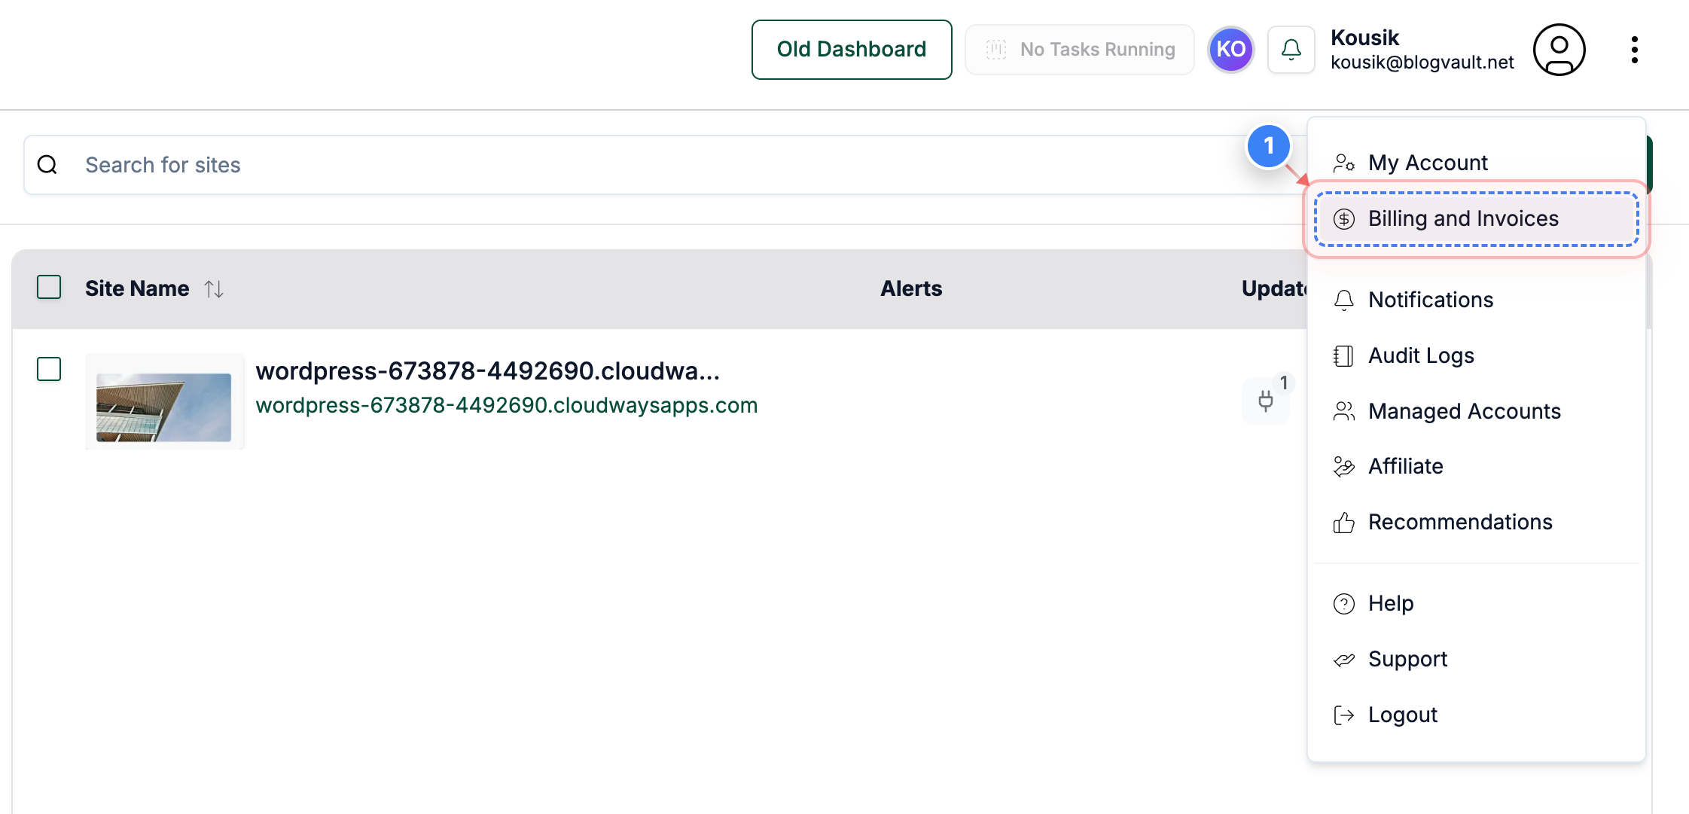Choose Managed Accounts in dropdown menu

(1464, 411)
